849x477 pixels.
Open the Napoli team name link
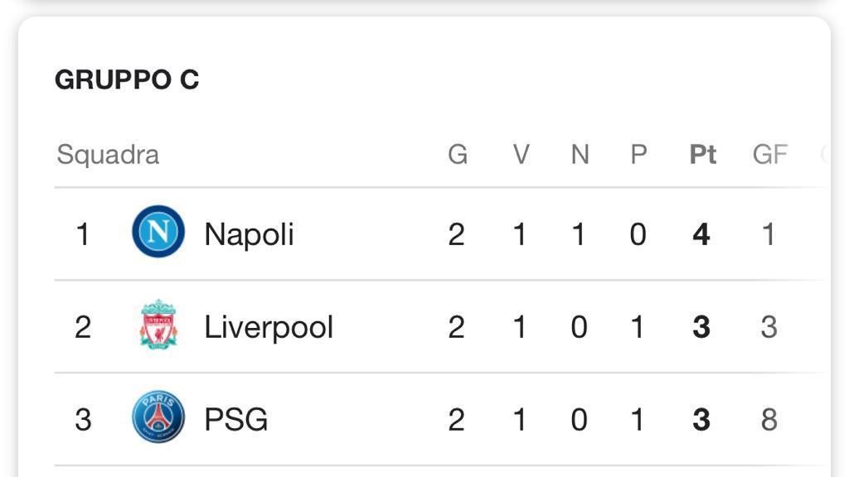[249, 234]
